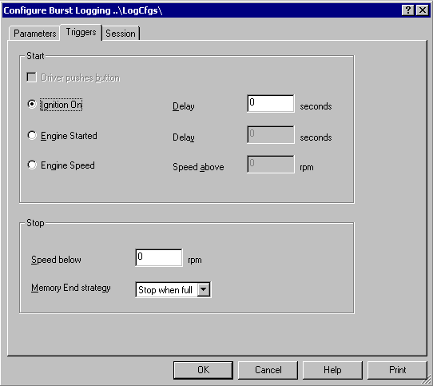Click the Speed above label
Image resolution: width=433 pixels, height=386 pixels.
198,167
